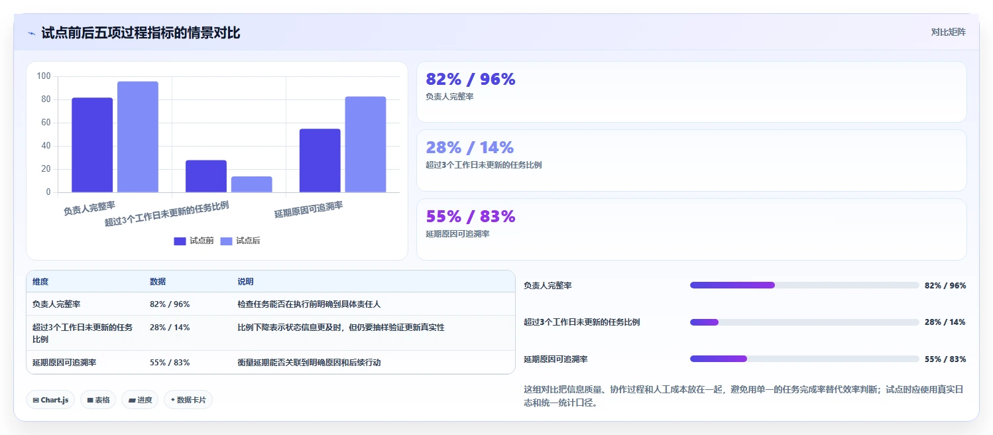
Task: Click the Chart.js tag chip
Action: pyautogui.click(x=50, y=400)
